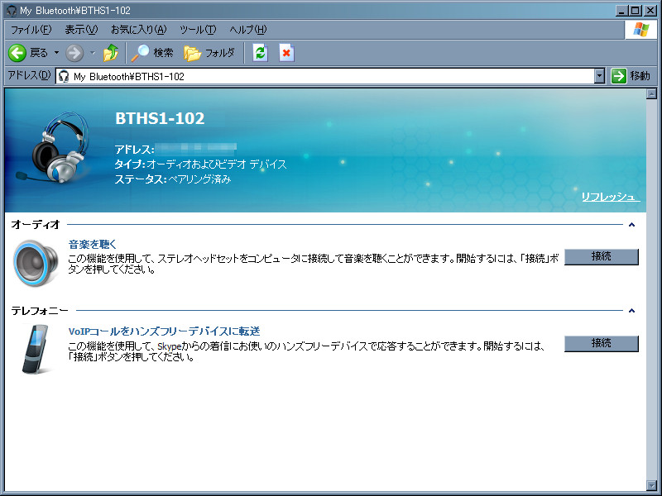This screenshot has height=496, width=662.
Task: Click the headset device image
Action: (x=54, y=147)
